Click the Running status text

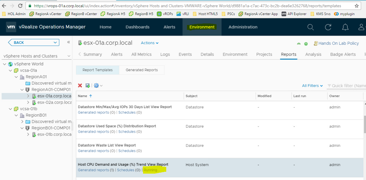[x=152, y=170]
